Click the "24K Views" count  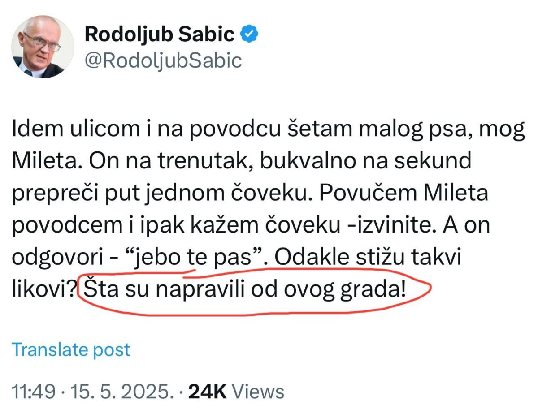pyautogui.click(x=236, y=391)
